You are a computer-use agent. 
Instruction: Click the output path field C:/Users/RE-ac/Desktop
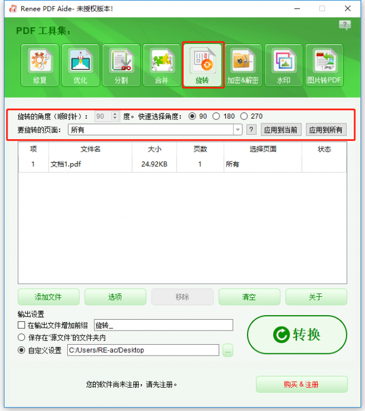[x=143, y=350]
